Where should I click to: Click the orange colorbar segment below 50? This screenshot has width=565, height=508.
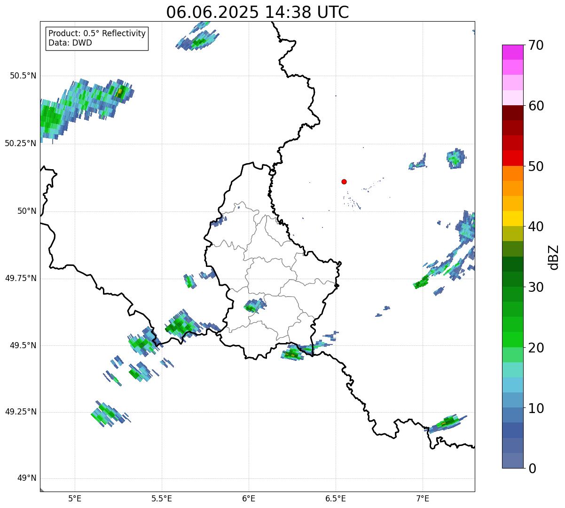click(513, 173)
